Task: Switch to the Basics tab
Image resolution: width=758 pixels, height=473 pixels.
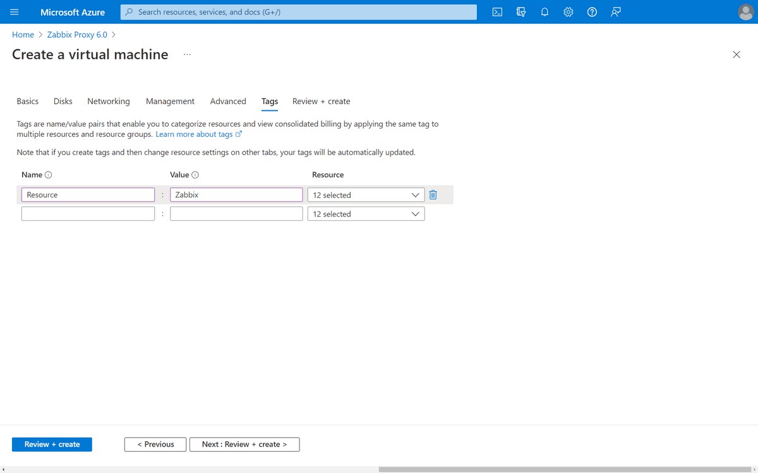Action: 28,101
